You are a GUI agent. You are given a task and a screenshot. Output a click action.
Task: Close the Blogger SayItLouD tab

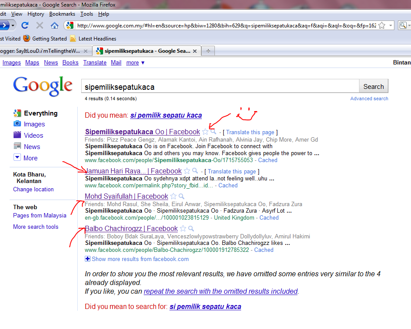point(86,51)
